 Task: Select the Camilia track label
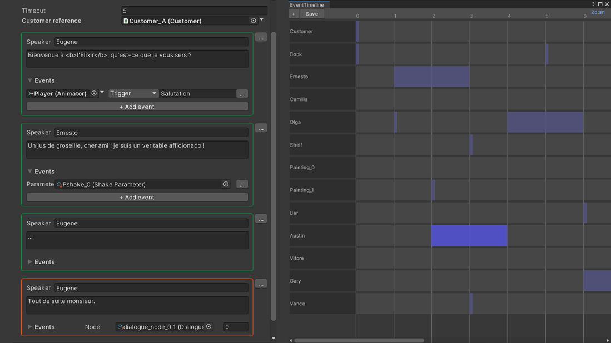click(299, 99)
